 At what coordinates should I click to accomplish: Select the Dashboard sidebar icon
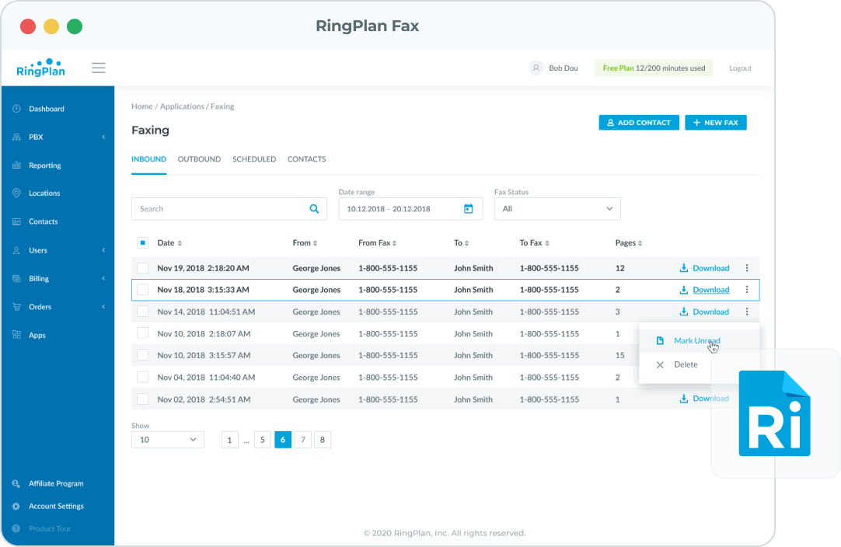[17, 109]
